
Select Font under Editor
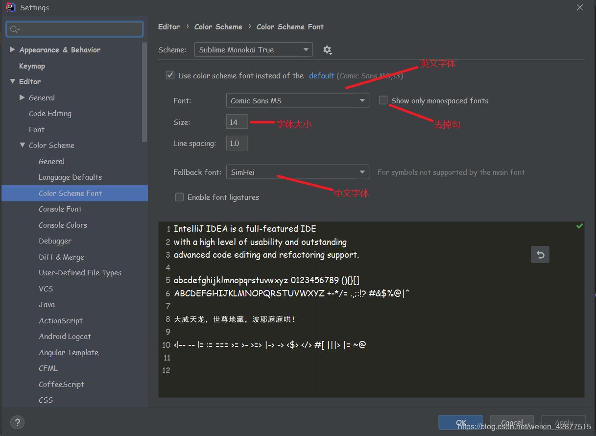pyautogui.click(x=37, y=129)
